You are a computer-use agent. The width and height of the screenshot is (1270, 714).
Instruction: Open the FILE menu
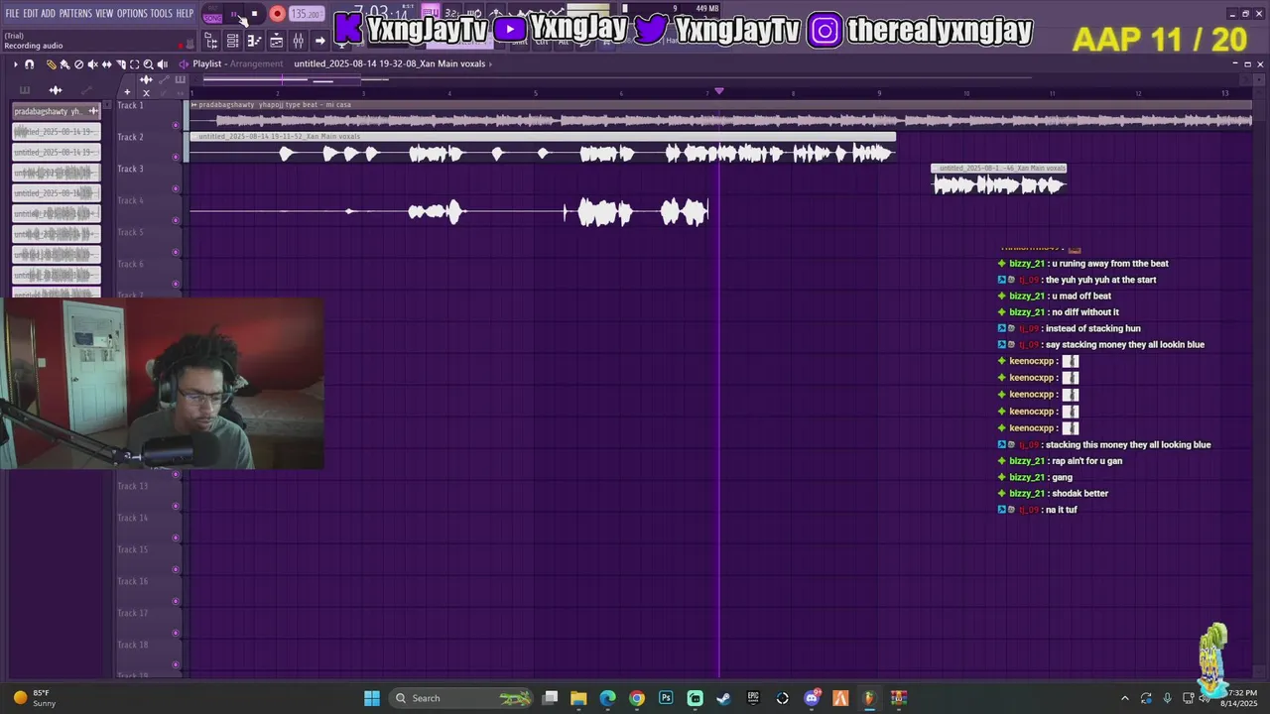pos(13,14)
